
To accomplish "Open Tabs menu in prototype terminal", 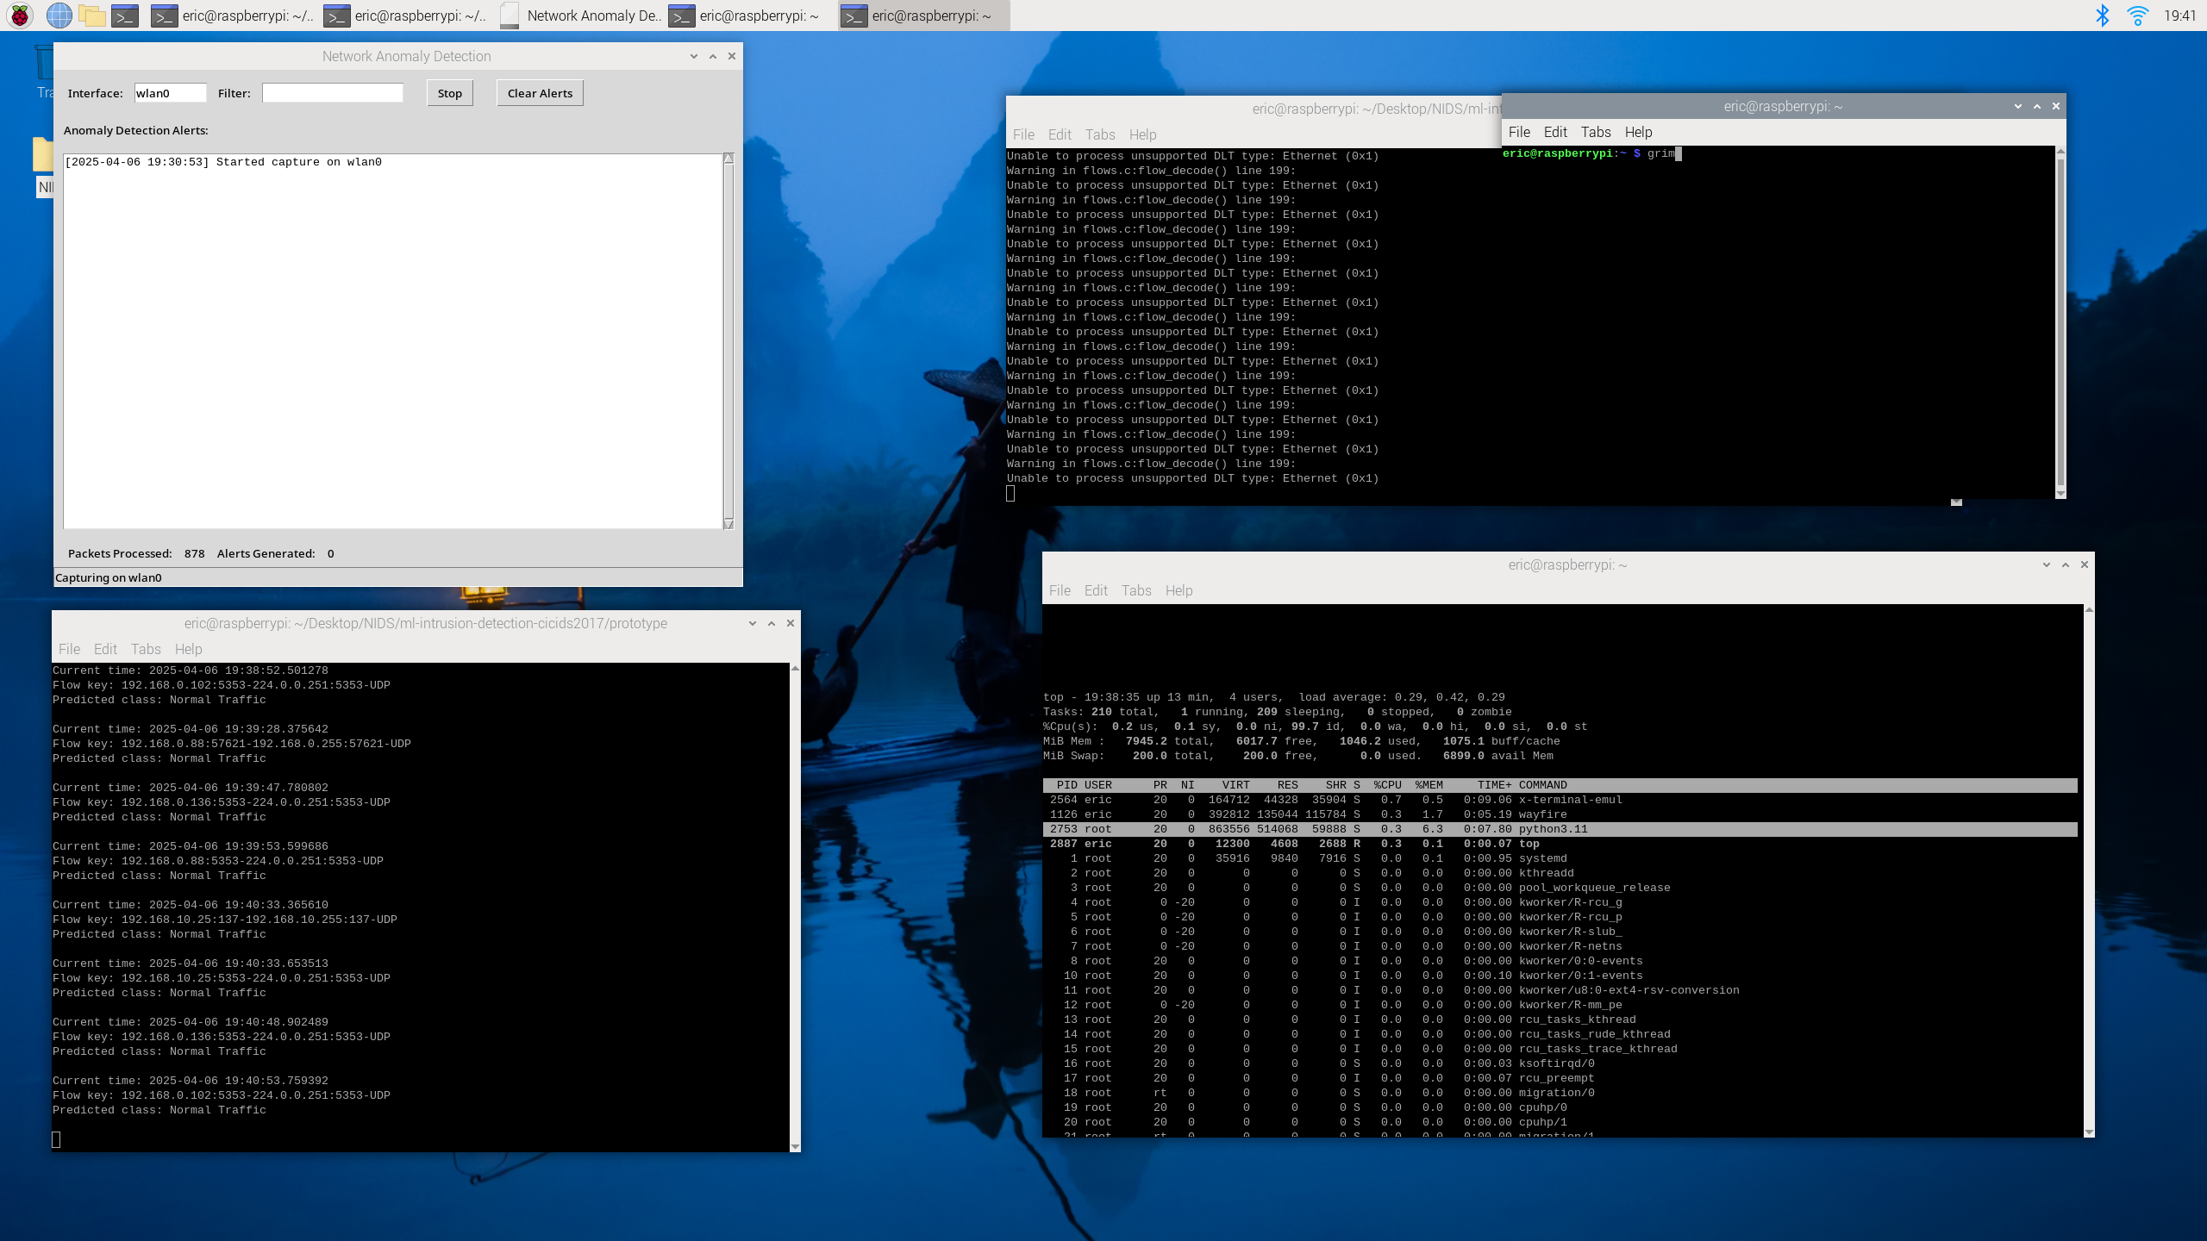I will tap(146, 649).
